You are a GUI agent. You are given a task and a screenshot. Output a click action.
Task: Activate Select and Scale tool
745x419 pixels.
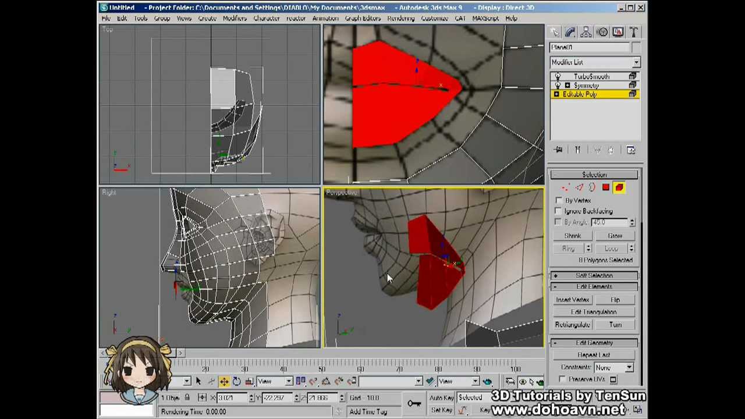pos(250,381)
